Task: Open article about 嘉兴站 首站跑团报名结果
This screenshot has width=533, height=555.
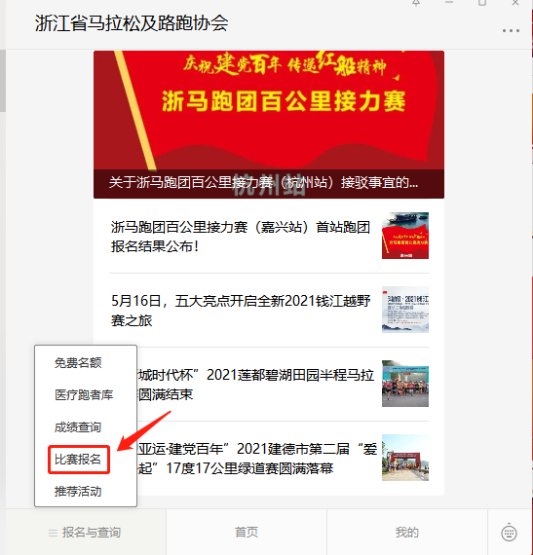Action: tap(241, 237)
